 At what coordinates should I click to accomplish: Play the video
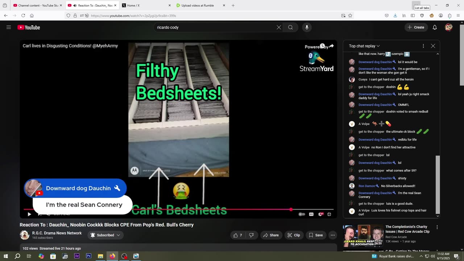pyautogui.click(x=29, y=214)
